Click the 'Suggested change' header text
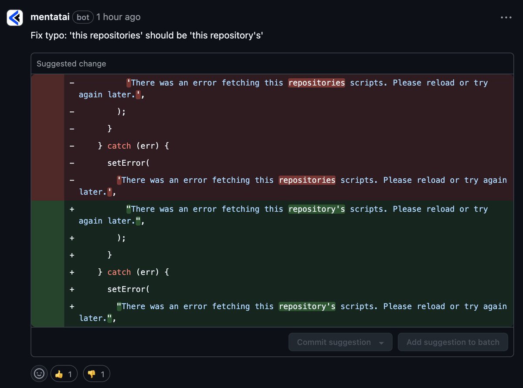Viewport: 523px width, 388px height. point(71,64)
